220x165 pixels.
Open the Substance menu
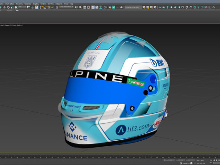(59, 4)
